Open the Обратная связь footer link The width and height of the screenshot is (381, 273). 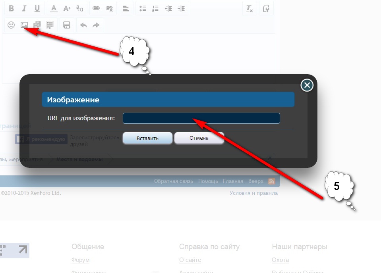174,181
